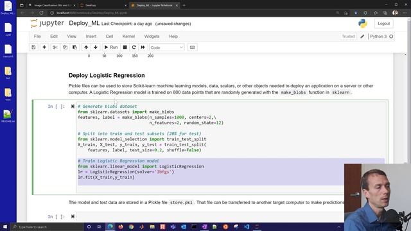This screenshot has width=411, height=231.
Task: Open the Windows Start menu
Action: click(x=5, y=227)
